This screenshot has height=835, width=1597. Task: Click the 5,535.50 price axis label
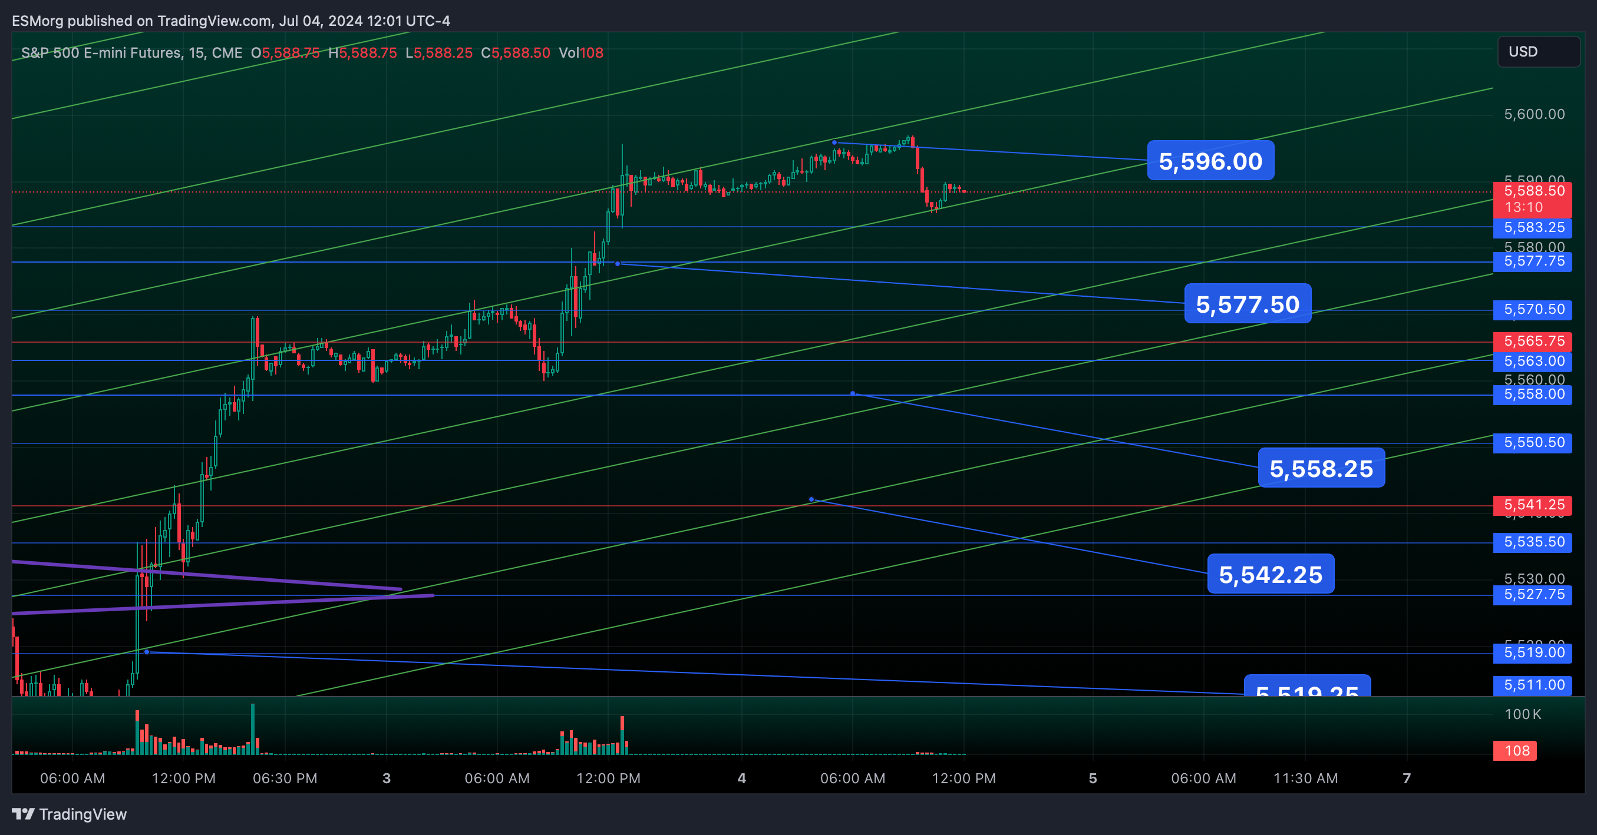coord(1533,542)
